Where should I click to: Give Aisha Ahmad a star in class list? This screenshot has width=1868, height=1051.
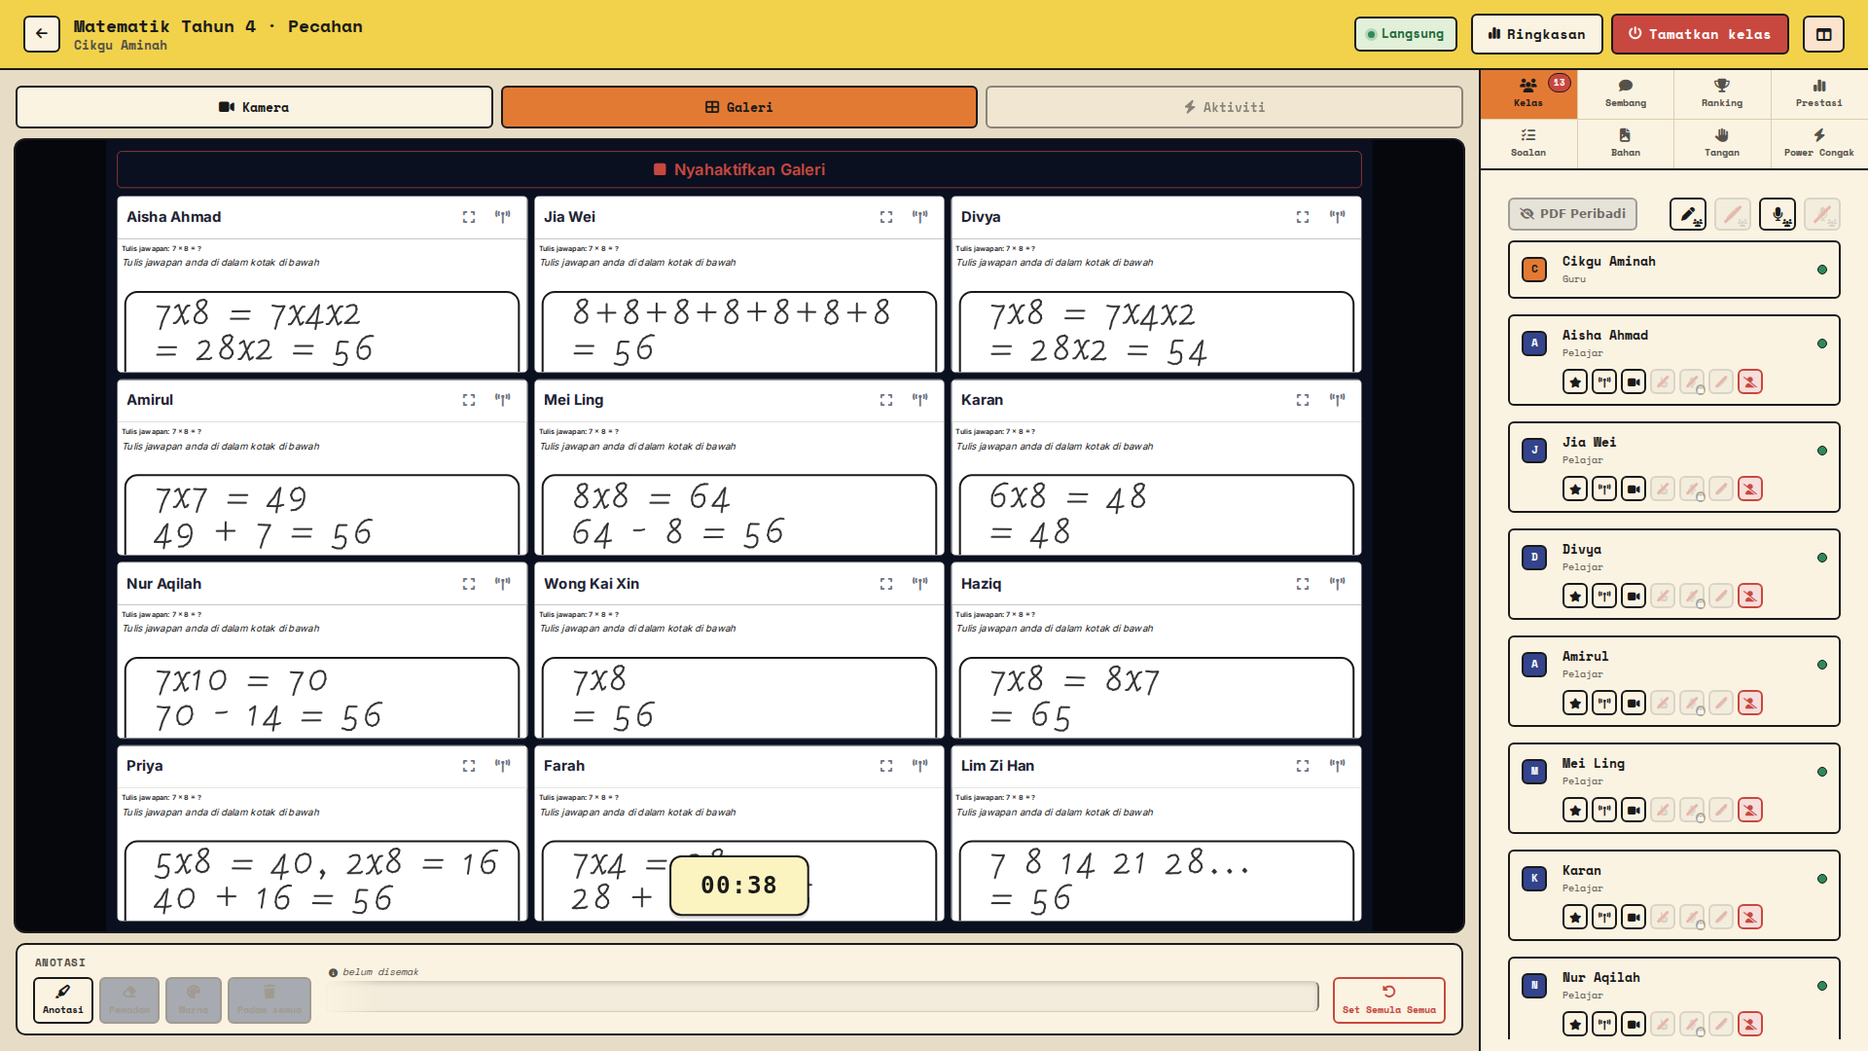pos(1575,382)
